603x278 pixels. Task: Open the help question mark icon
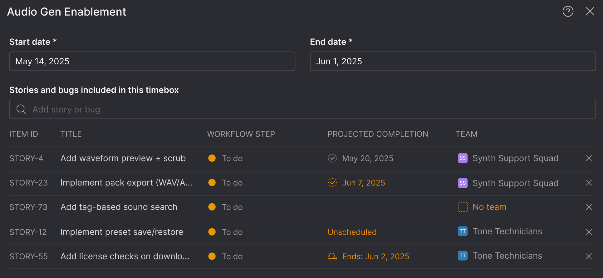[x=568, y=12]
